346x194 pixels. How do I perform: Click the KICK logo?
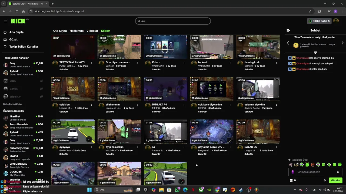[20, 21]
